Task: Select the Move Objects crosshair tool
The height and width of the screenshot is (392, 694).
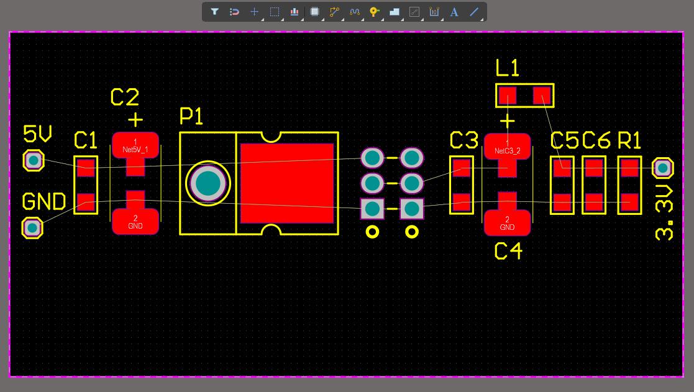Action: point(255,12)
